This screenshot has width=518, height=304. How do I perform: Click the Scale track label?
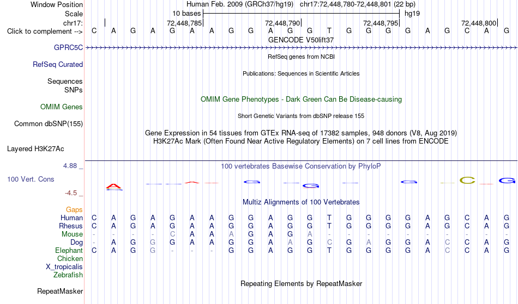pyautogui.click(x=74, y=14)
